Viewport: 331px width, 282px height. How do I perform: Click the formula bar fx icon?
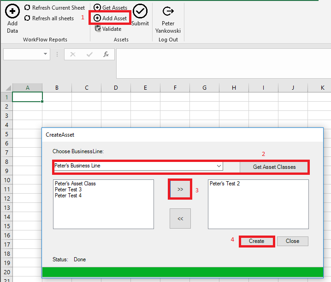pos(106,54)
